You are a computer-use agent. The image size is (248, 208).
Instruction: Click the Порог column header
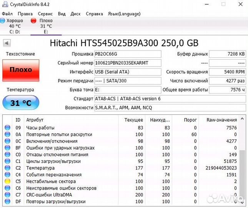185,120
